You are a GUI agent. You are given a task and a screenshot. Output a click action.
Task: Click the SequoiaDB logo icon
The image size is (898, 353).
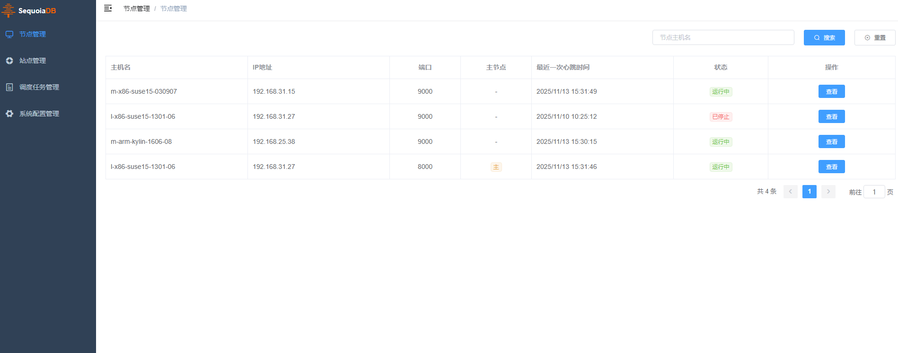coord(9,10)
